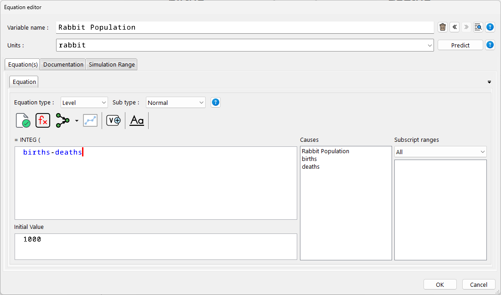Open the fx function picker
Viewport: 501px width, 295px height.
[43, 120]
